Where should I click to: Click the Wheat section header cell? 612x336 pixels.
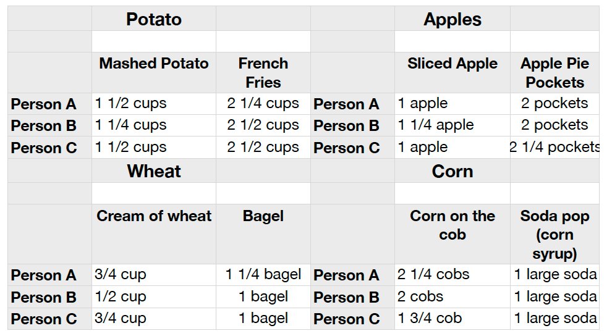[154, 170]
